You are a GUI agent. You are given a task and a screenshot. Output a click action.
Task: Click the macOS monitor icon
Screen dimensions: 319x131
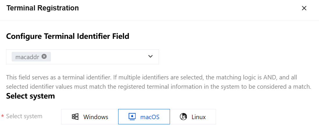[132, 117]
